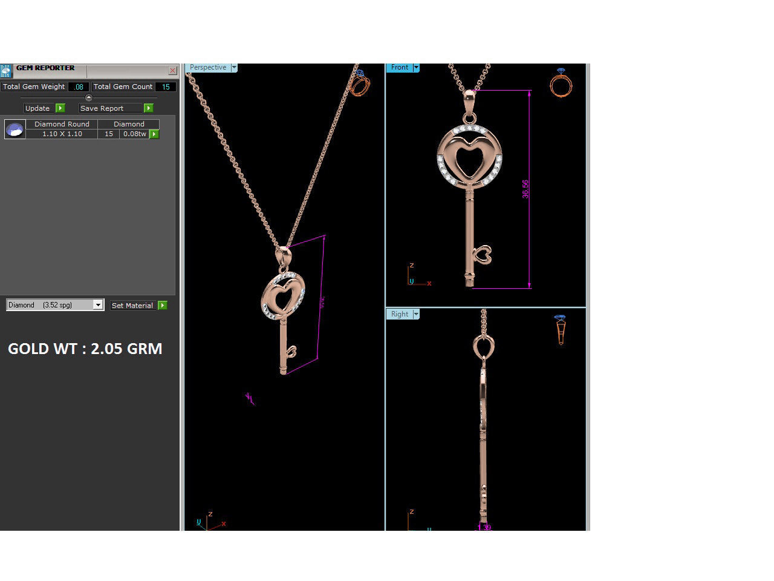Click the 1.10 X 1.10 size cell
Viewport: 774px width, 581px height.
pyautogui.click(x=62, y=134)
